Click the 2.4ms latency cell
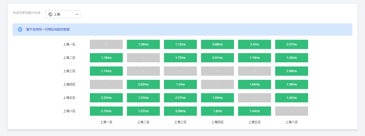The width and height of the screenshot is (365, 136). (x=255, y=44)
